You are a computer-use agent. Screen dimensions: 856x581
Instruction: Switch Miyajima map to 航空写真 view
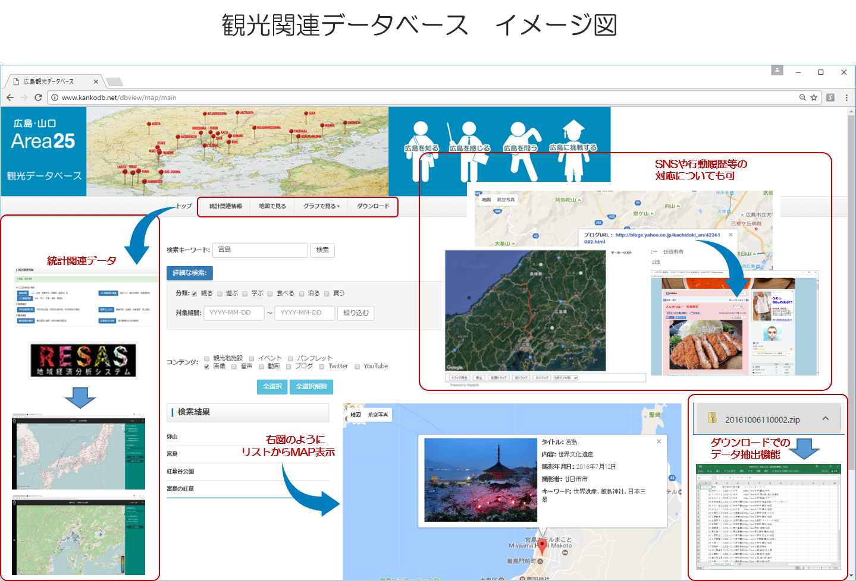[x=378, y=415]
